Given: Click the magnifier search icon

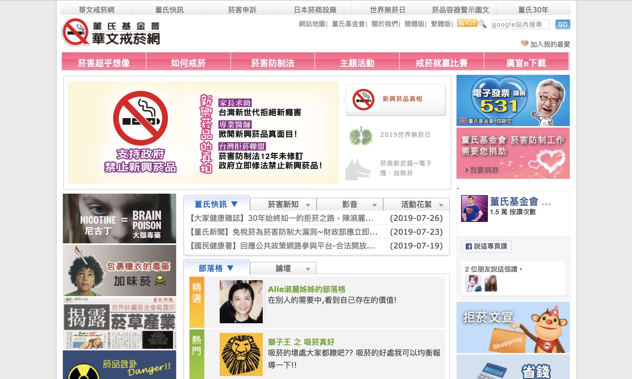Looking at the screenshot, I should click(x=482, y=24).
